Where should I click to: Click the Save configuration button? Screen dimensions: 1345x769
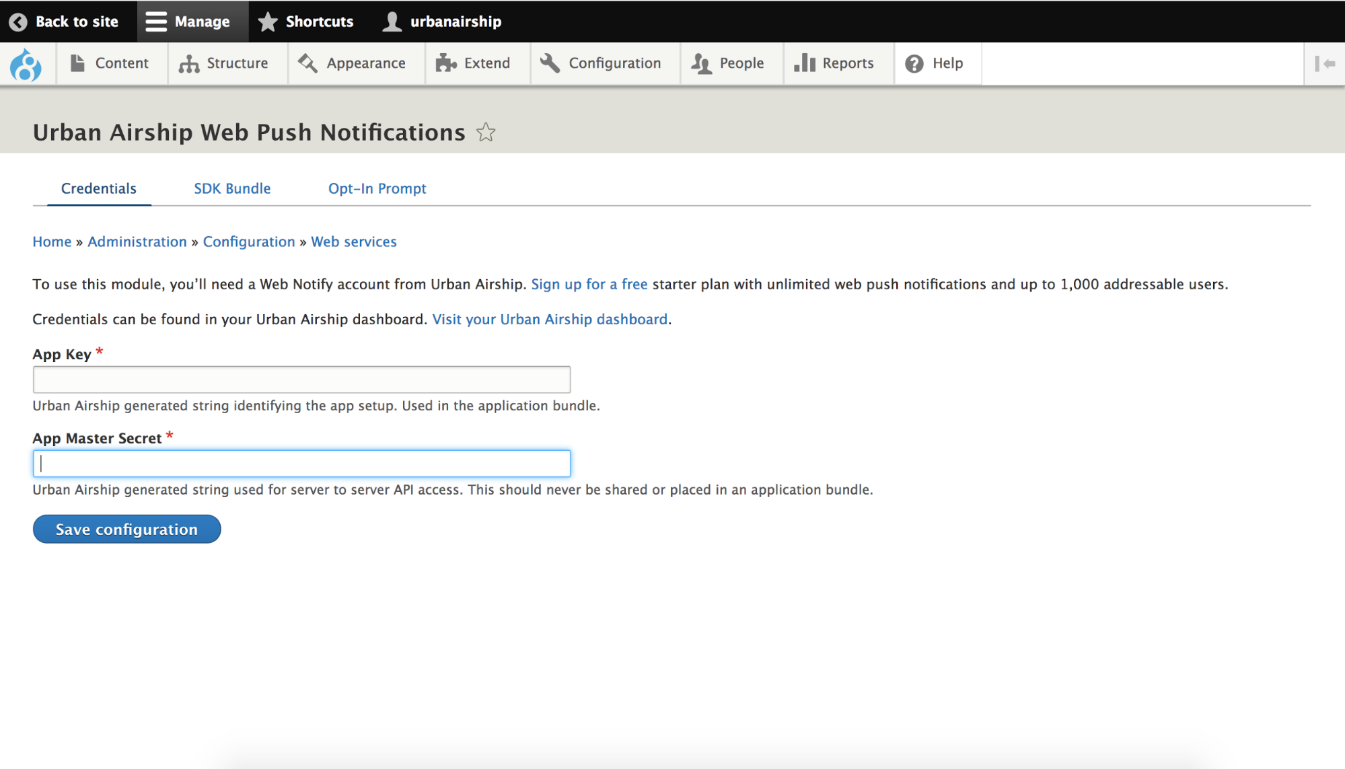(x=126, y=529)
